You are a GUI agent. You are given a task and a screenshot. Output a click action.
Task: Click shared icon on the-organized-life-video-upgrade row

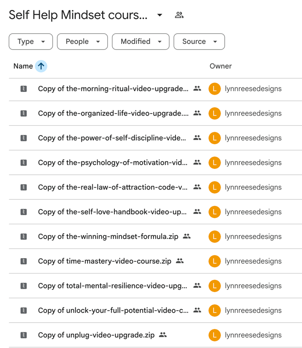(197, 113)
